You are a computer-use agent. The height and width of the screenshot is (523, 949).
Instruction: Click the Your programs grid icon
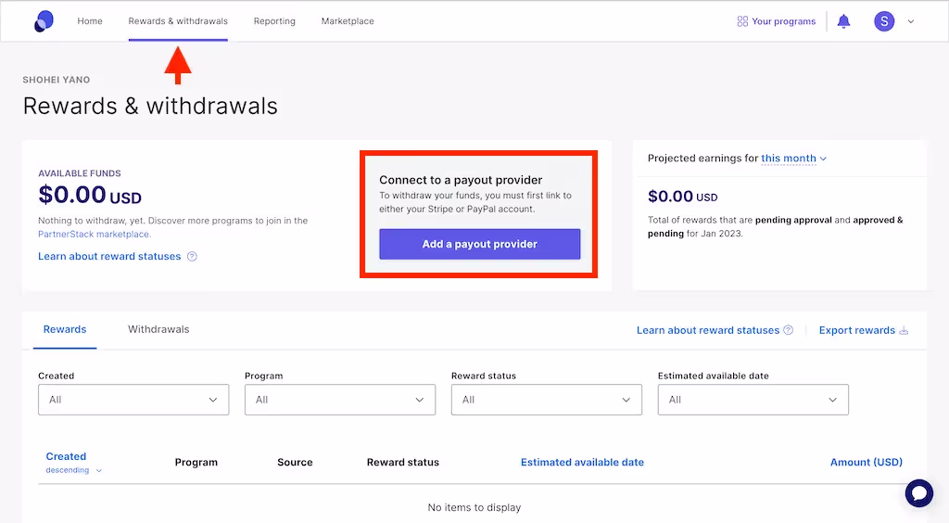tap(742, 21)
